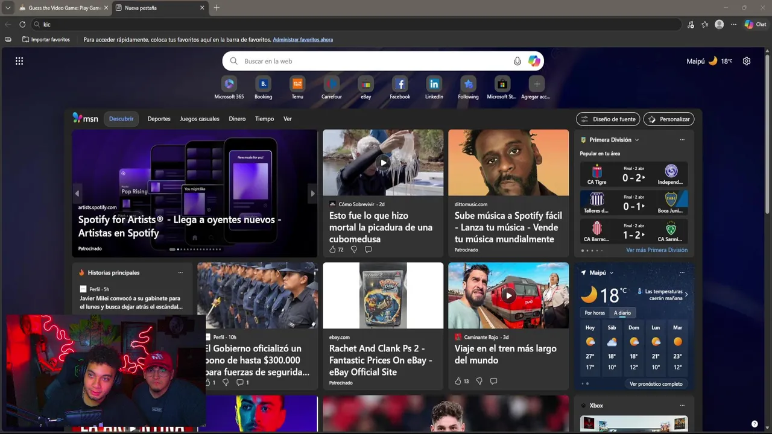The image size is (772, 434).
Task: Open the browser profile avatar
Action: [x=719, y=24]
